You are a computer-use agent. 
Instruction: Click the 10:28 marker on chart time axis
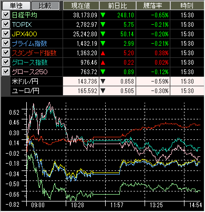(77, 205)
